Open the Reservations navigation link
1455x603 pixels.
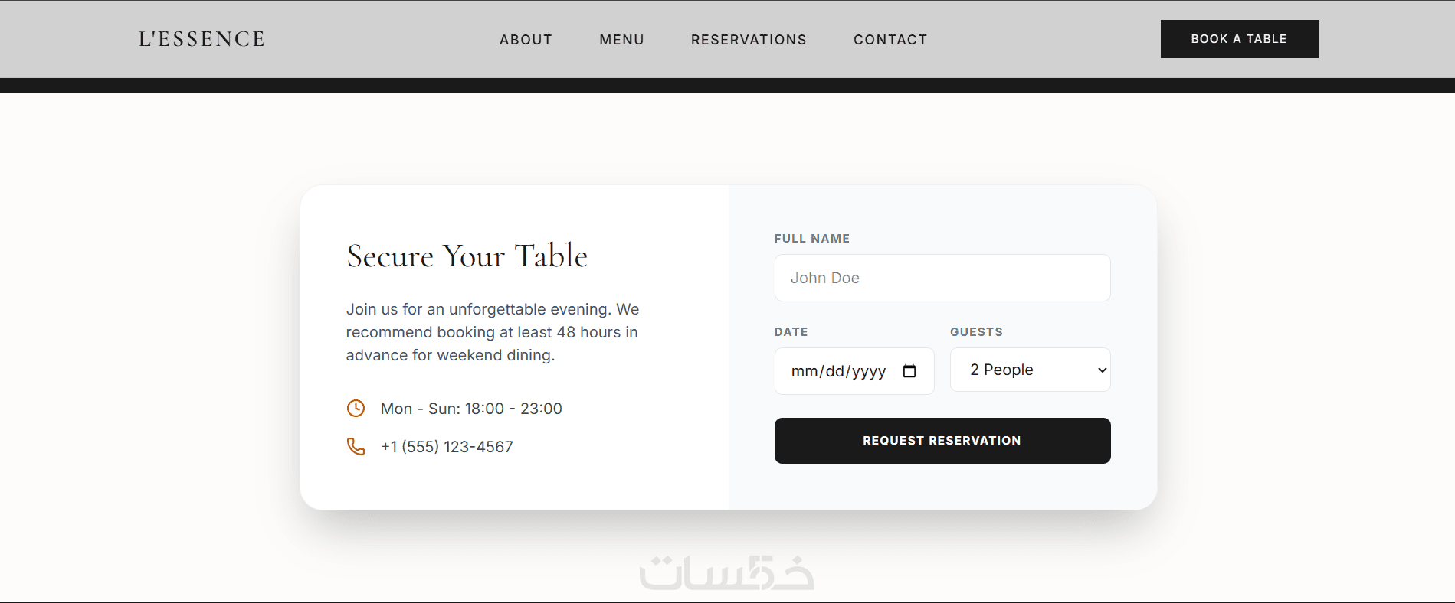tap(749, 40)
